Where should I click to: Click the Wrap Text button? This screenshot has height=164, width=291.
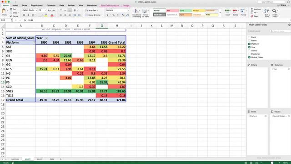coord(91,10)
